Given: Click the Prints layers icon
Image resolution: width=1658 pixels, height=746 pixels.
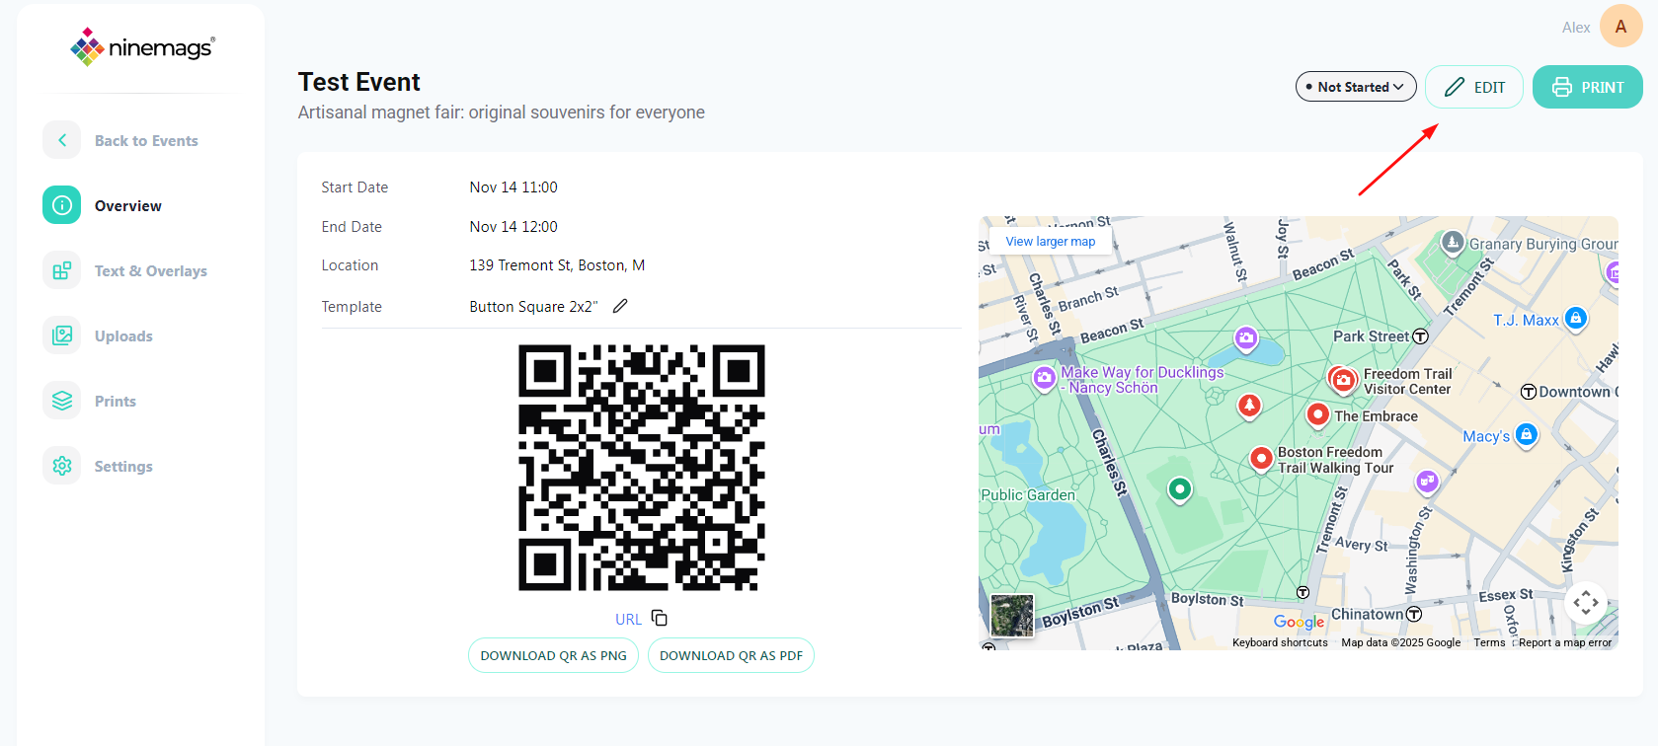Looking at the screenshot, I should coord(62,401).
